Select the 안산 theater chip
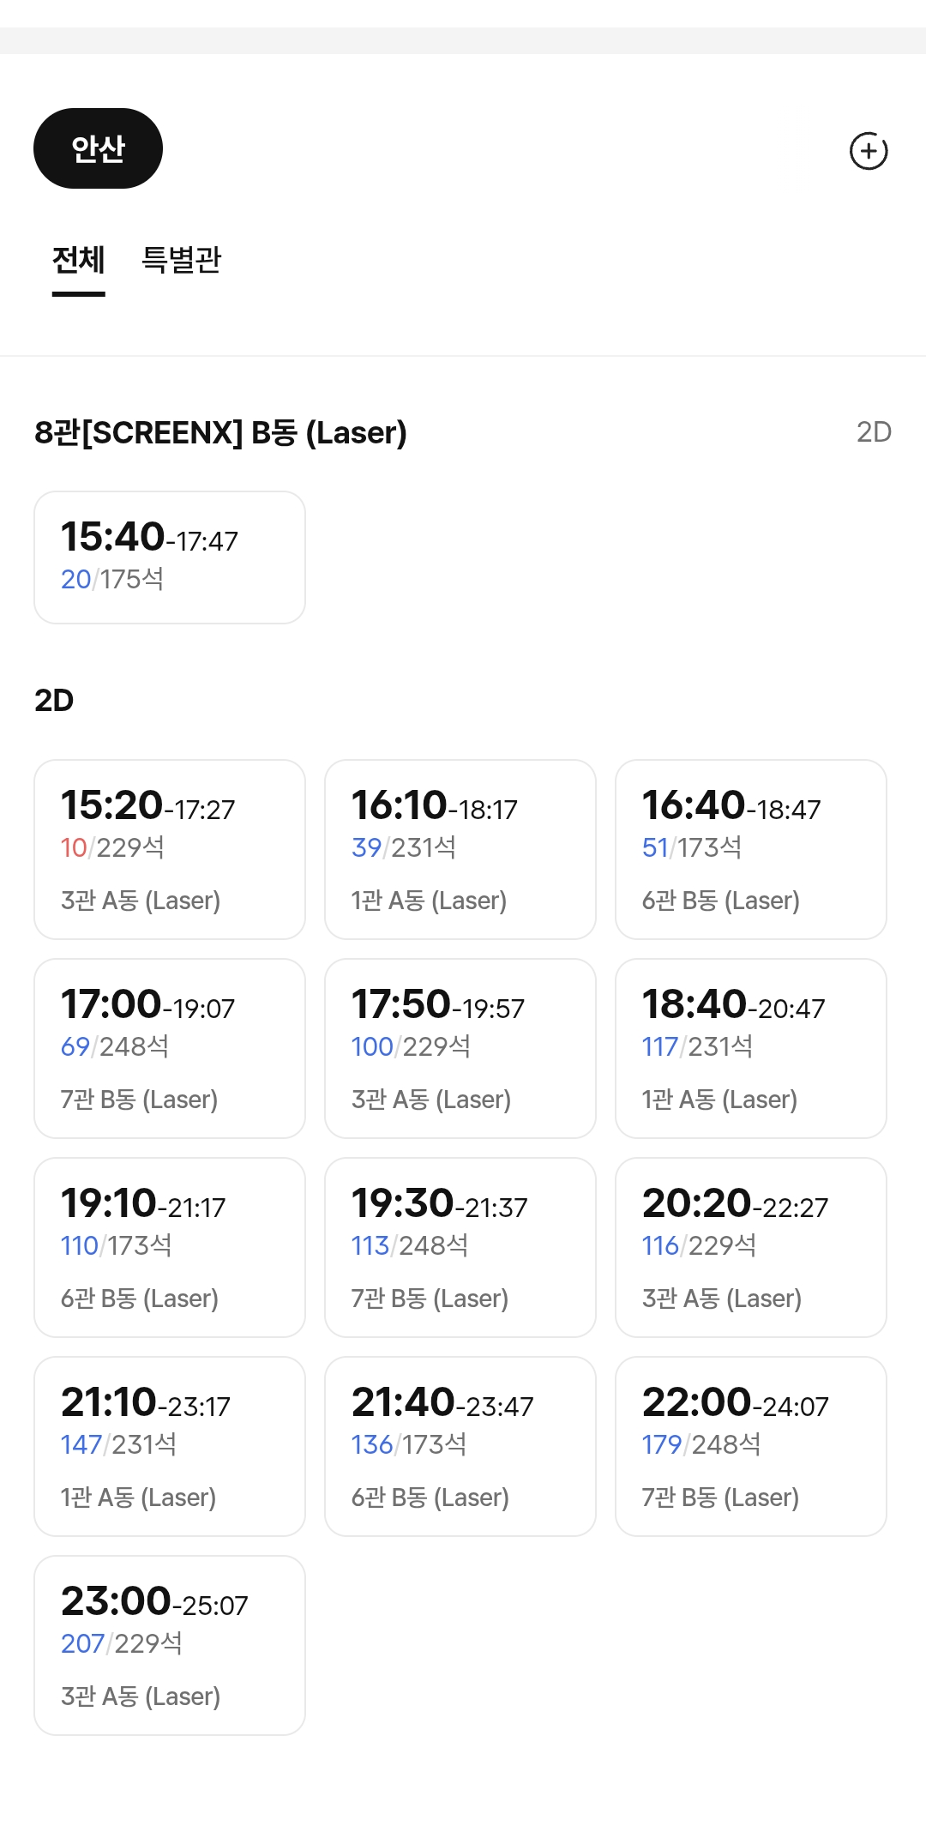 pyautogui.click(x=98, y=148)
